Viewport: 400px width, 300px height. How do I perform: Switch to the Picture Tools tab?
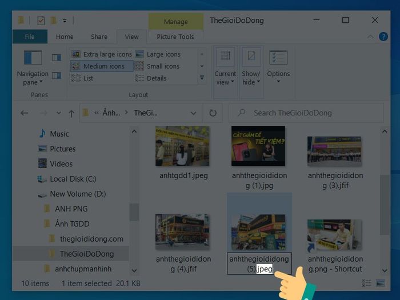[x=175, y=37]
